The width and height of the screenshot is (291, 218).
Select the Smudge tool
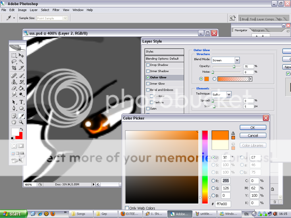(14, 95)
